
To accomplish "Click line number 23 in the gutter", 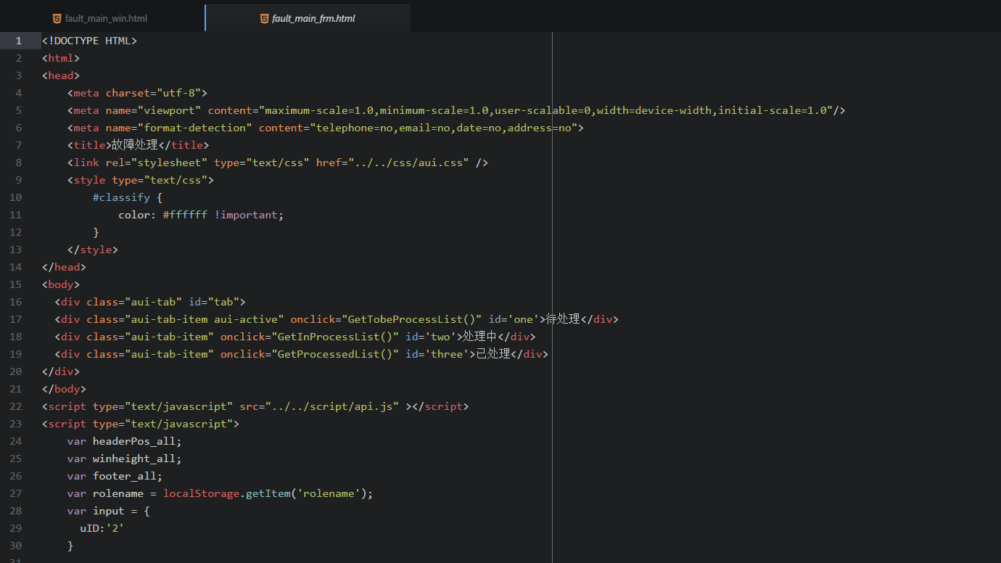I will click(x=16, y=424).
